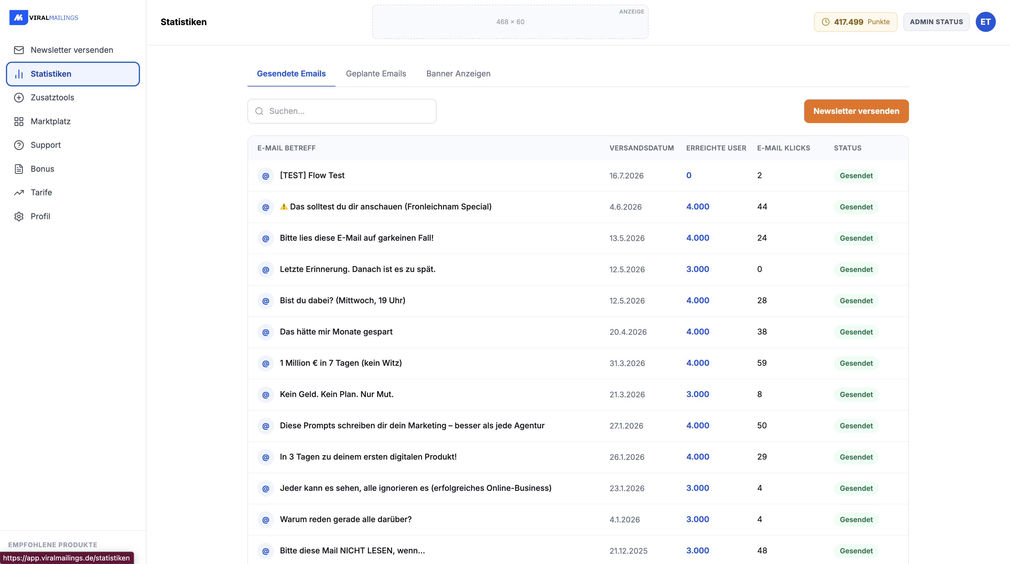This screenshot has width=1010, height=564.
Task: Open the 'Das hätte mir Monate gespart' email row
Action: pyautogui.click(x=578, y=332)
